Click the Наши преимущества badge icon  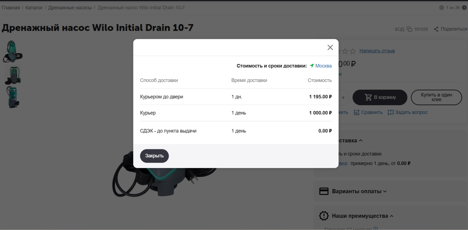[x=324, y=216]
